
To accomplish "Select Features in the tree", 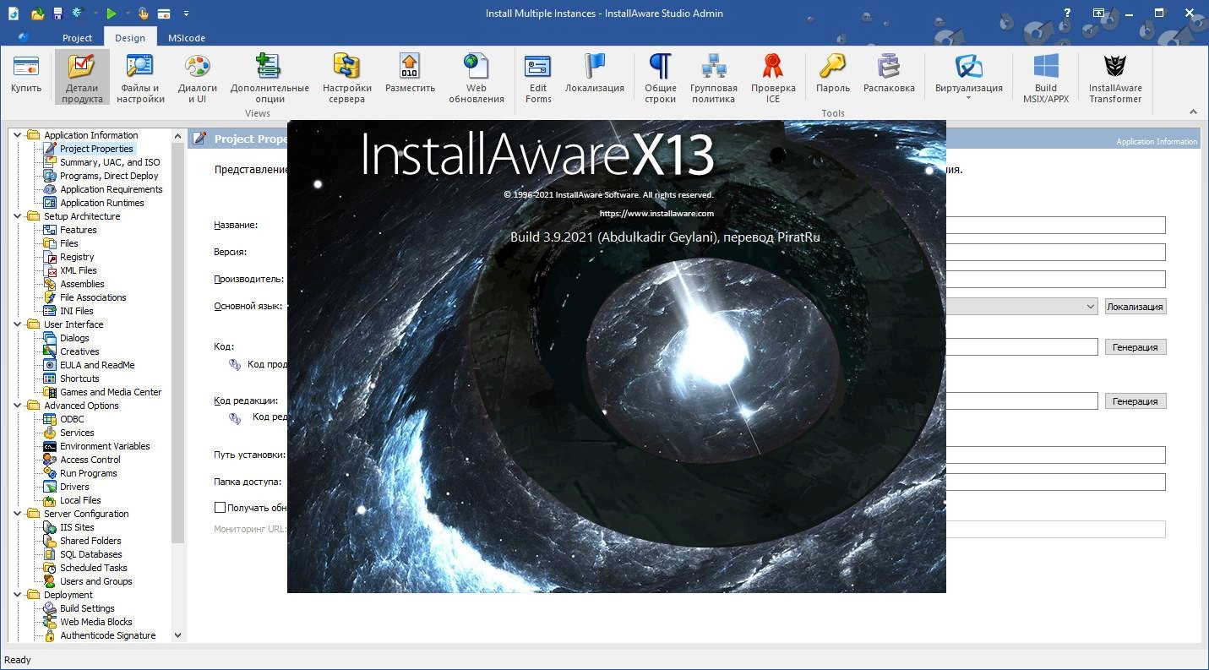I will (x=78, y=230).
